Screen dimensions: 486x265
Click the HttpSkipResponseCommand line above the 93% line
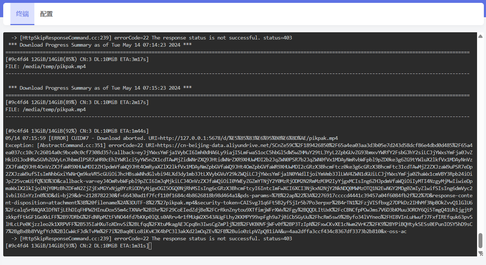click(x=151, y=238)
